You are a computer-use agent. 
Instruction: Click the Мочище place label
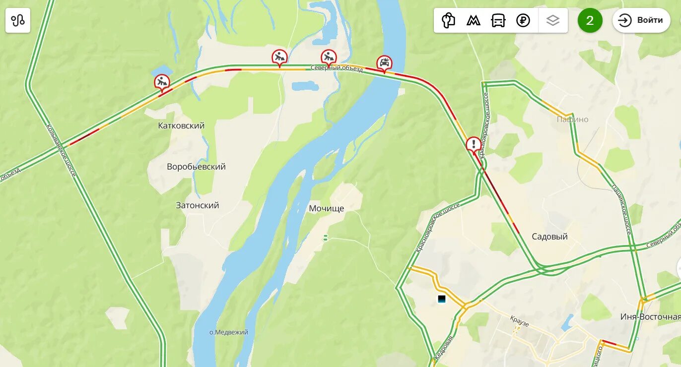tap(327, 209)
